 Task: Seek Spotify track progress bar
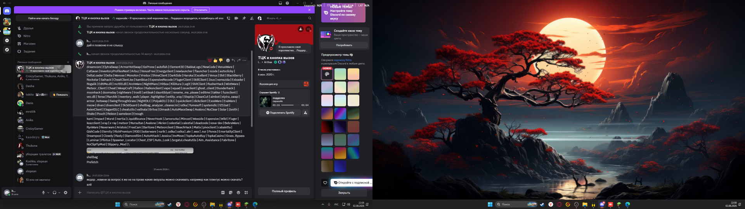[x=290, y=105]
